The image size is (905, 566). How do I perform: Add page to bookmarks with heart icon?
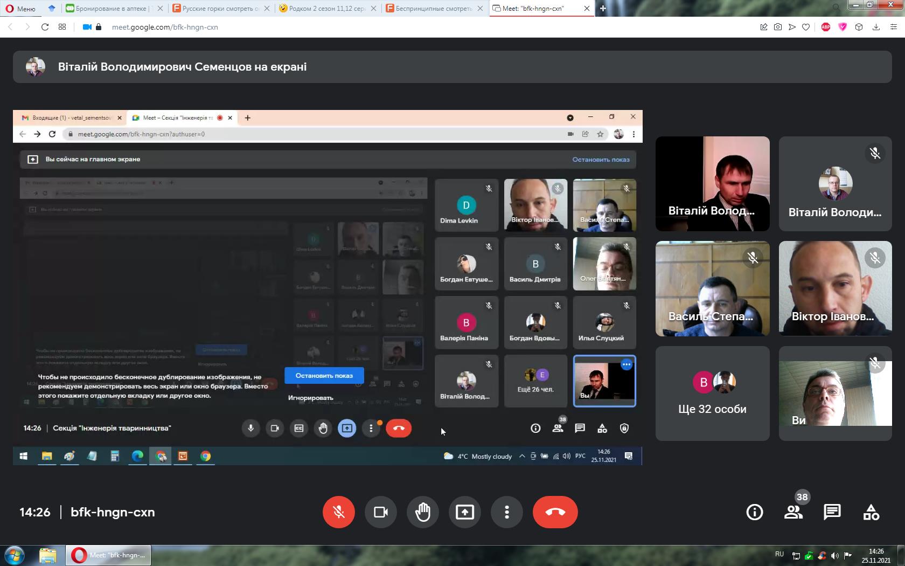[806, 27]
